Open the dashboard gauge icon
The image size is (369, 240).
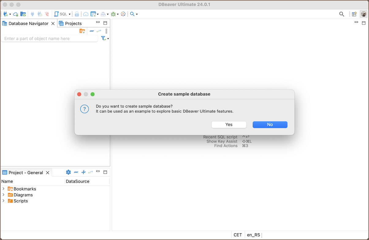(86, 14)
